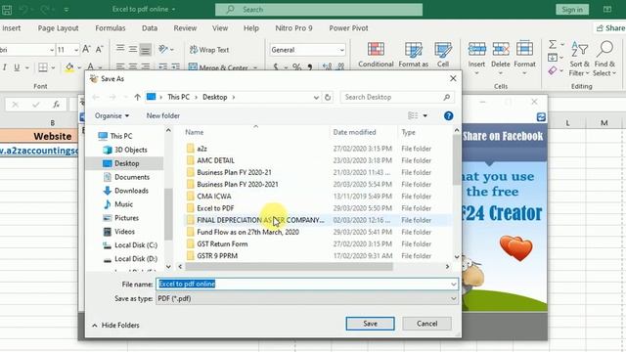This screenshot has height=352, width=626.
Task: Toggle Italic formatting
Action: coord(4,67)
